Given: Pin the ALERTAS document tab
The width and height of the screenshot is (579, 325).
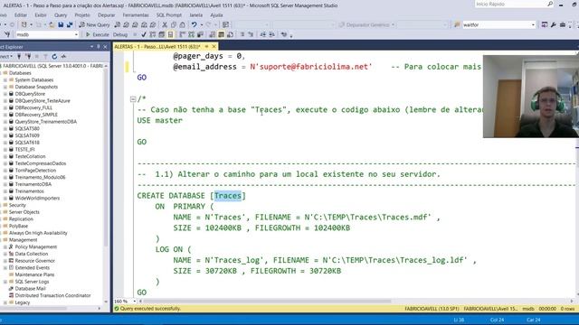Looking at the screenshot, I should point(206,46).
